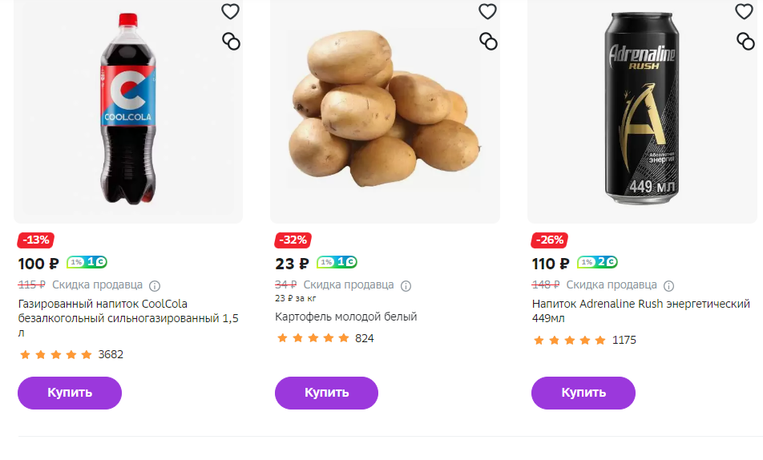
Task: Open seller discount info icon for CoolCola
Action: 154,286
